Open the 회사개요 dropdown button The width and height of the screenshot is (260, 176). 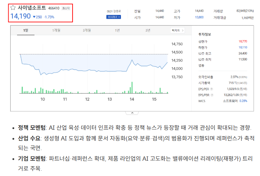[x=113, y=17]
